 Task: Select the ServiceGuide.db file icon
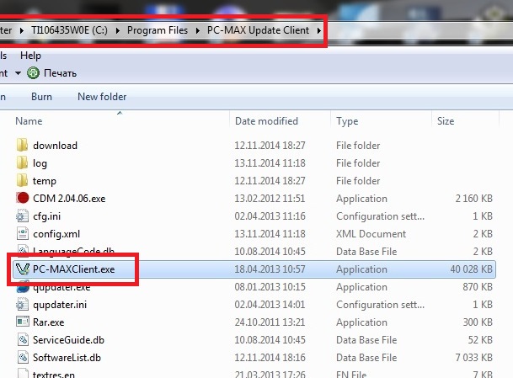[23, 340]
